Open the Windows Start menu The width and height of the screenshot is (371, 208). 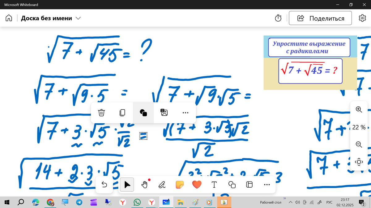[x=7, y=202]
